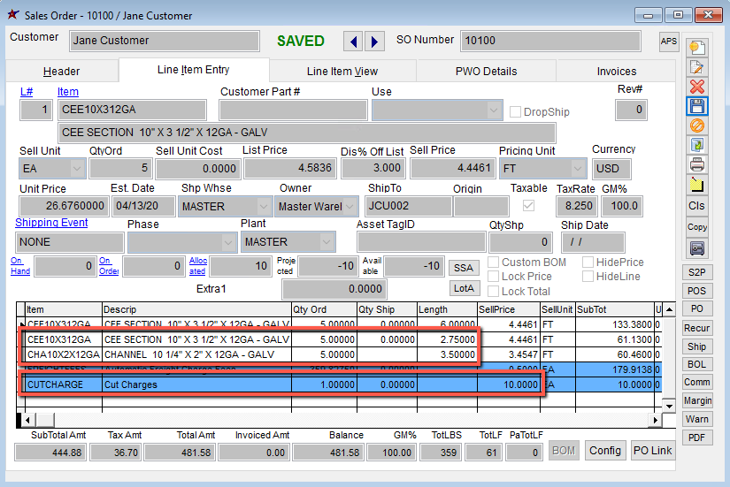Click the Config button
This screenshot has width=730, height=487.
click(605, 451)
